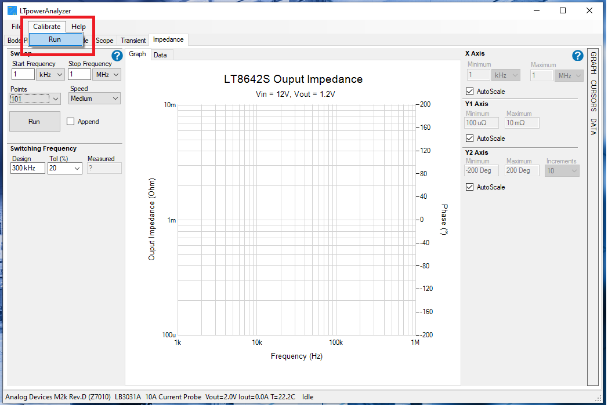Disable AutoScale for the Y1 Axis
608x408 pixels.
469,138
